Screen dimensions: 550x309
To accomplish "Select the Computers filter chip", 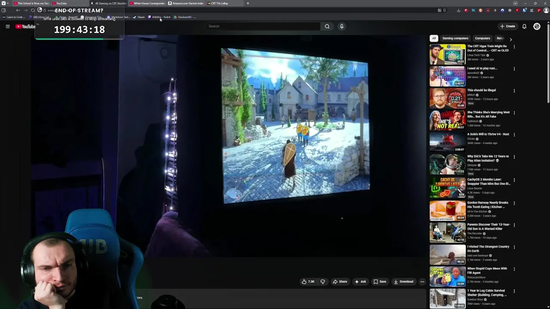I will [x=482, y=38].
